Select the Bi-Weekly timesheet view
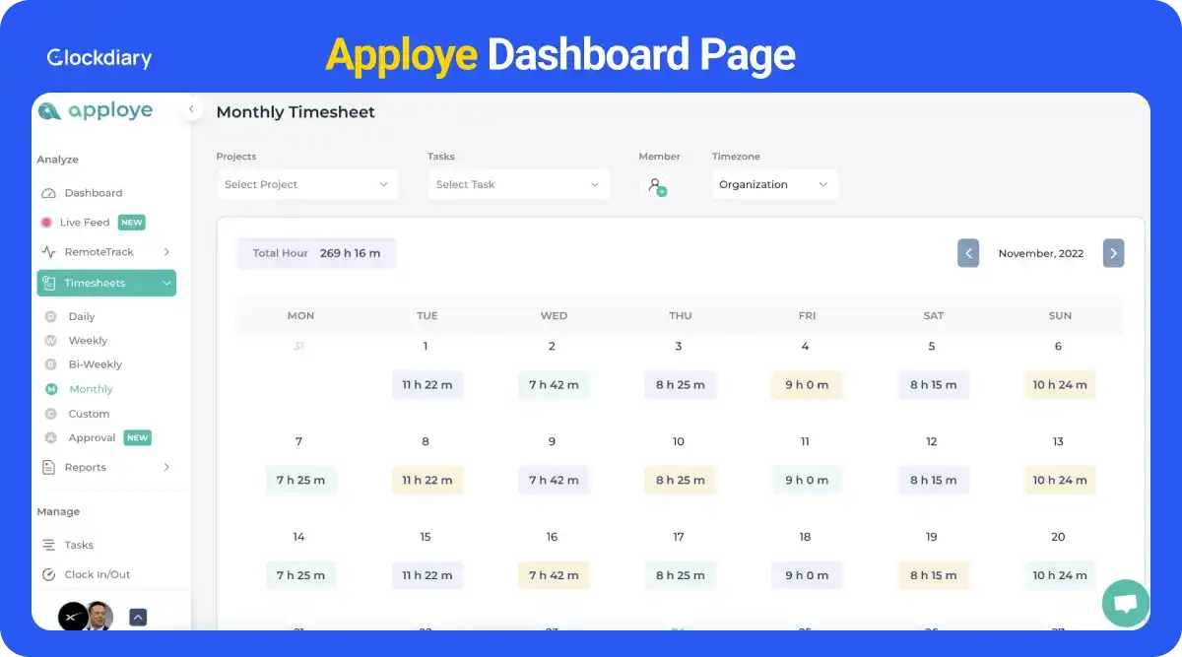Screen dimensions: 1182x657 (96, 364)
